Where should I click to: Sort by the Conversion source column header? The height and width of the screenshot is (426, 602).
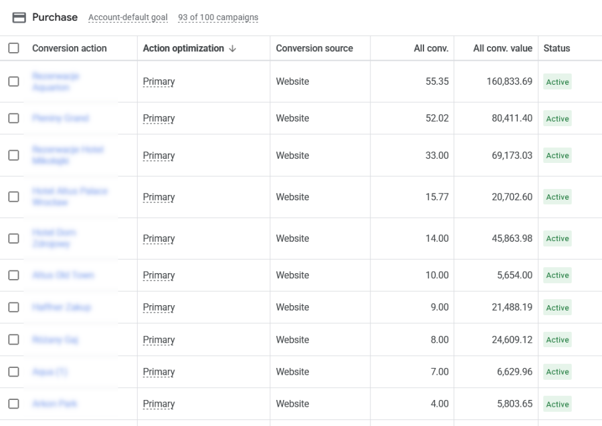tap(314, 48)
